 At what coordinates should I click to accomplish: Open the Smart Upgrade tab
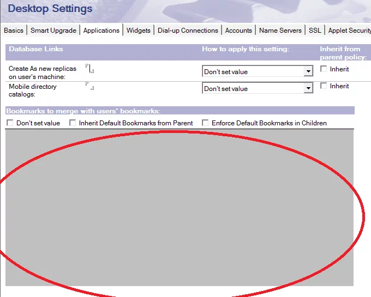click(x=53, y=31)
